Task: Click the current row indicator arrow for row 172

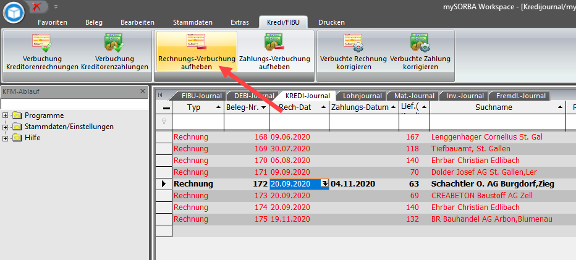Action: [x=164, y=184]
